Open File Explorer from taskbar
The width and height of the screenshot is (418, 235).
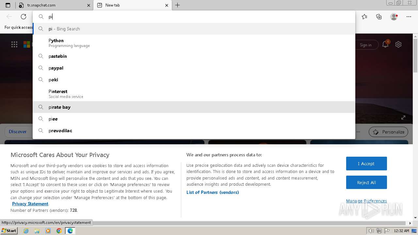tap(37, 231)
